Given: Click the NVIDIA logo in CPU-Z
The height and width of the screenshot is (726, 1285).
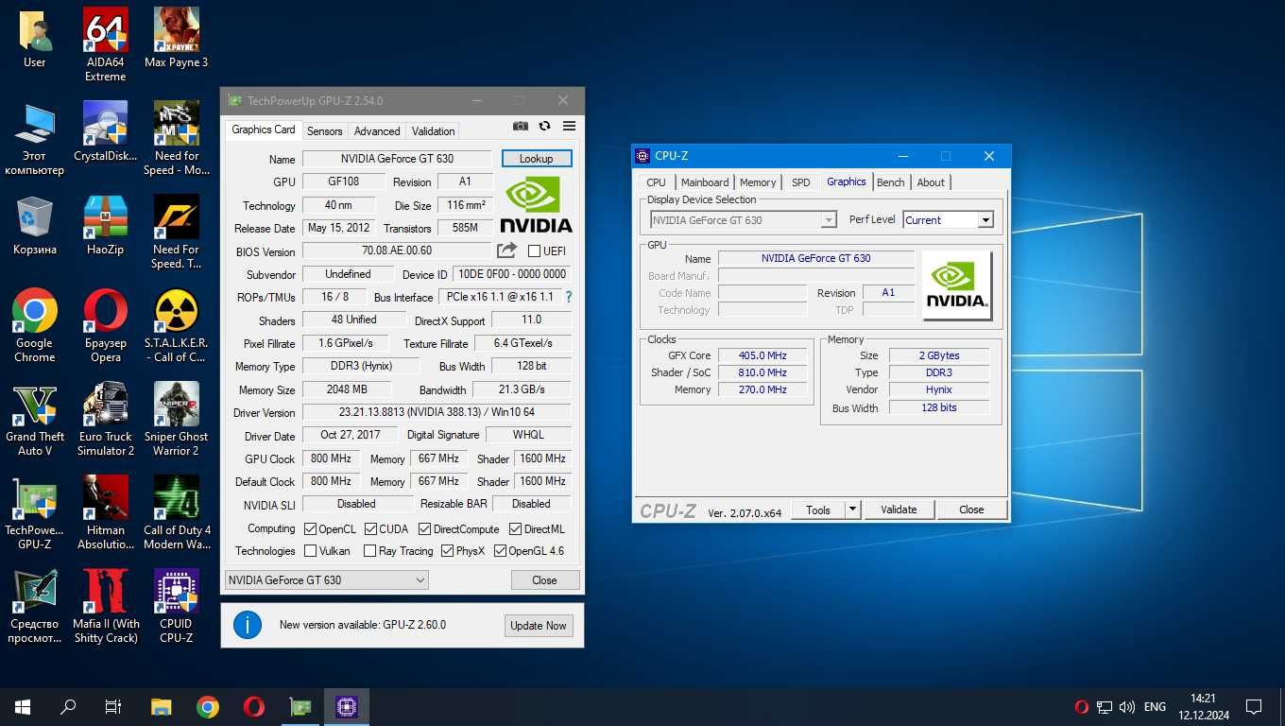Looking at the screenshot, I should (956, 286).
